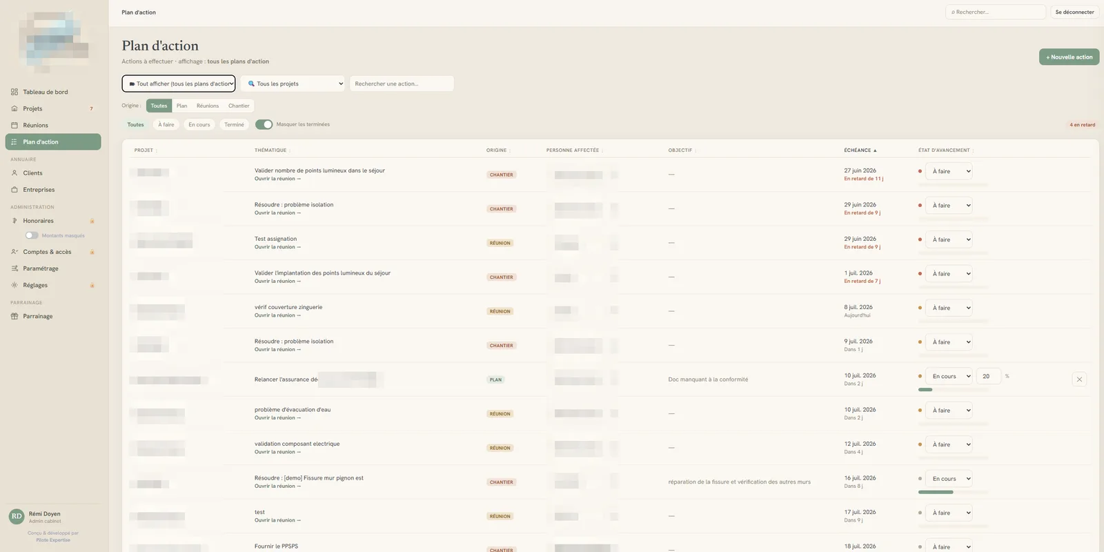
Task: Switch origin filter to Réunions tab
Action: (207, 106)
